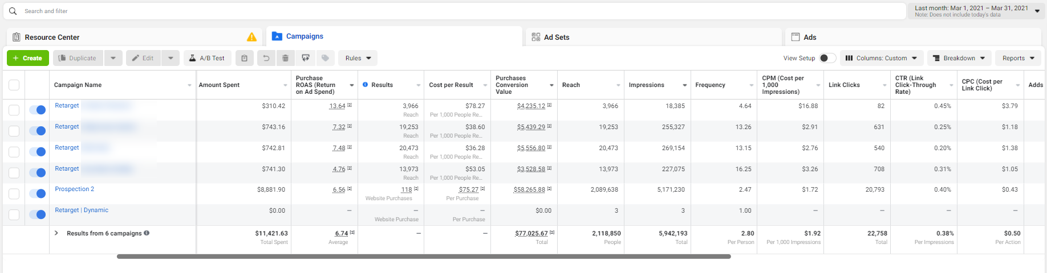The image size is (1047, 273).
Task: Check the select-all campaigns header checkbox
Action: pos(14,85)
